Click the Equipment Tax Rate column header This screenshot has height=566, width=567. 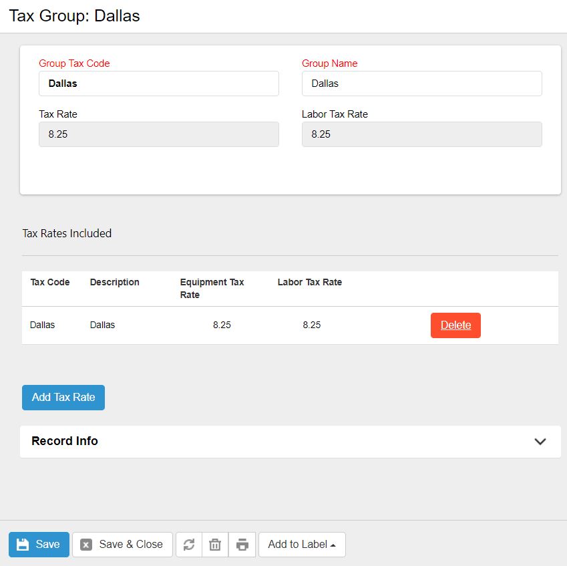click(x=212, y=288)
